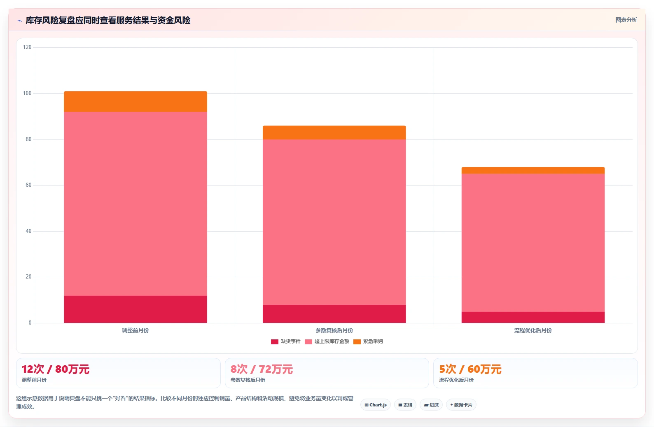Click the orange segment of 参数复核后月份 bar
654x427 pixels.
click(x=334, y=132)
